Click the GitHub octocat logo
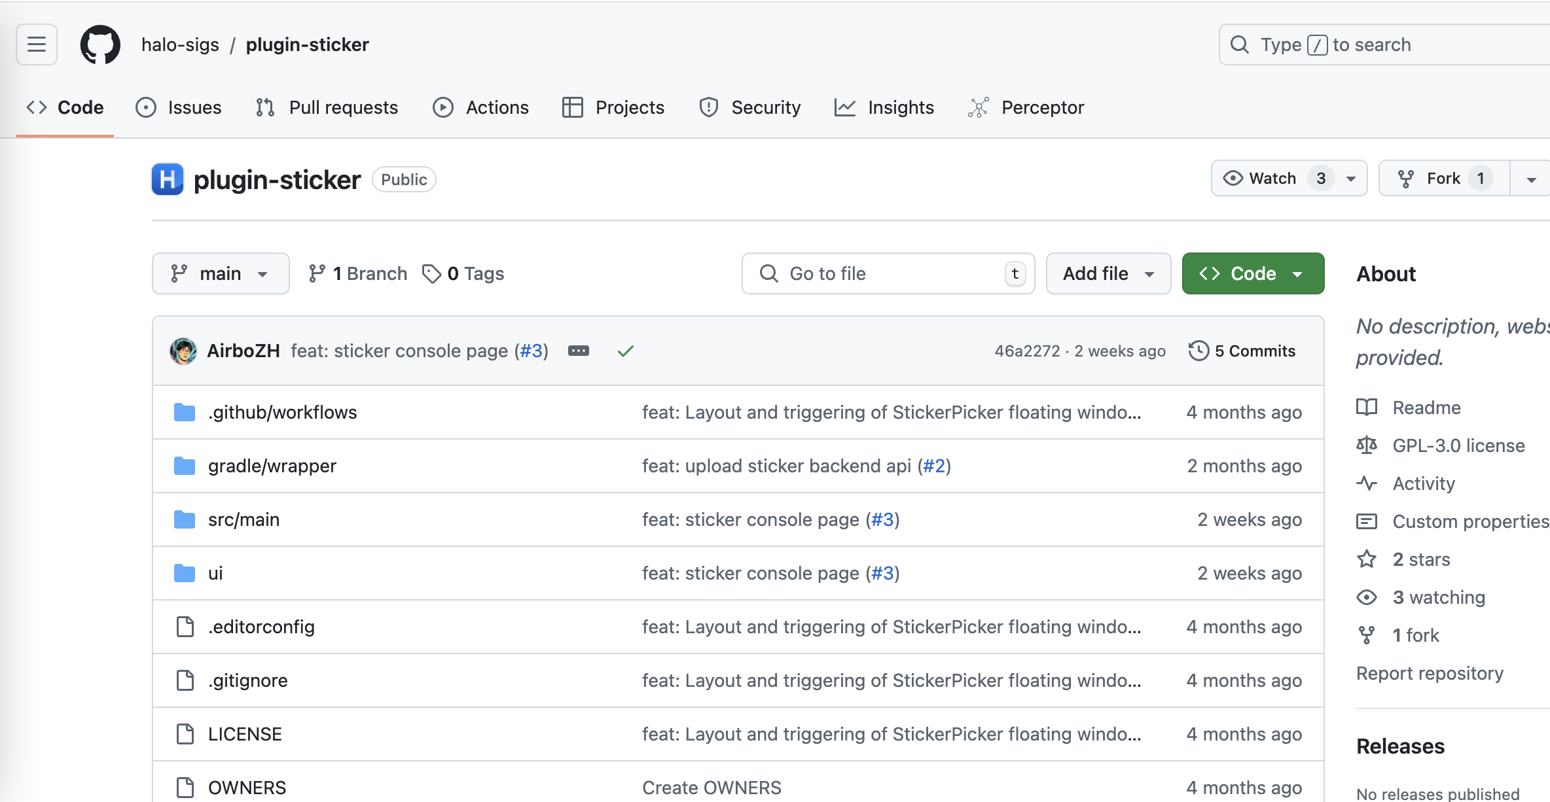 tap(100, 44)
